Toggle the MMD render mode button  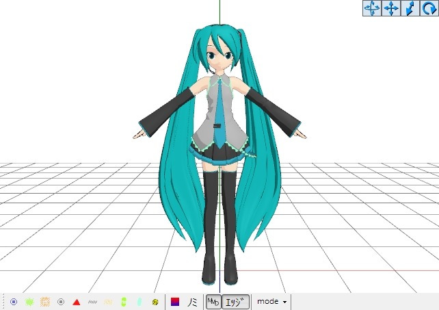[213, 302]
